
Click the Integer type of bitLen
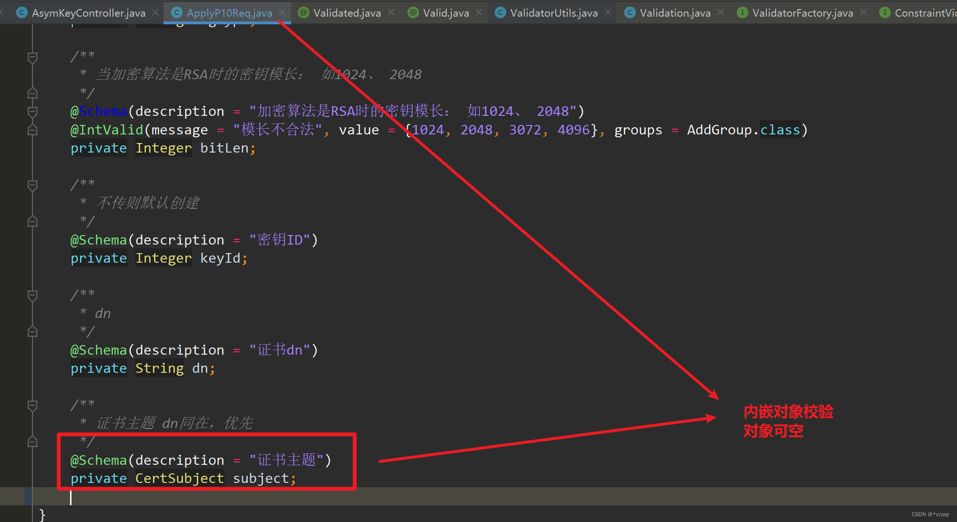pyautogui.click(x=163, y=148)
